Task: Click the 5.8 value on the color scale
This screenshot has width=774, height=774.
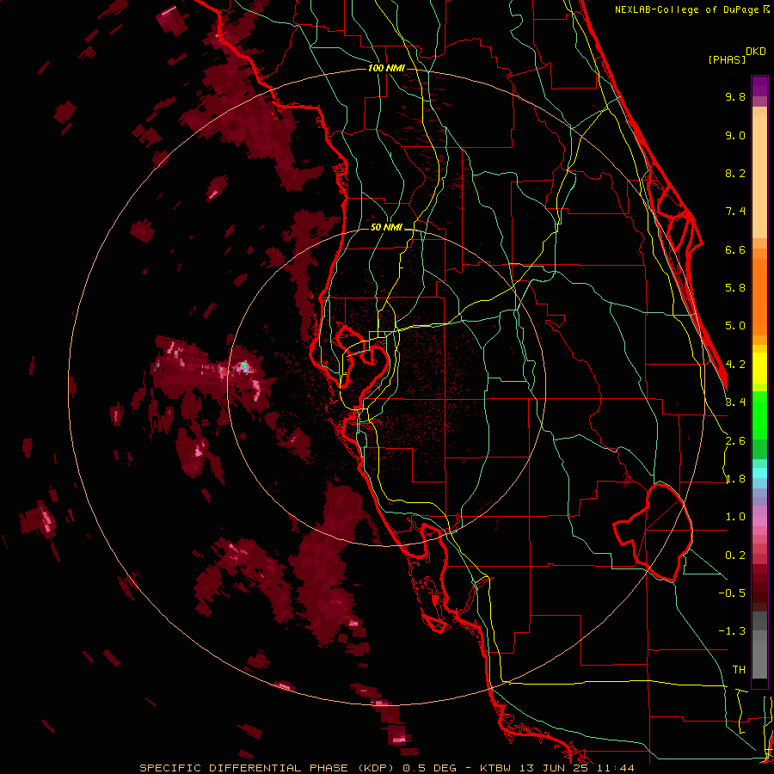Action: tap(735, 288)
